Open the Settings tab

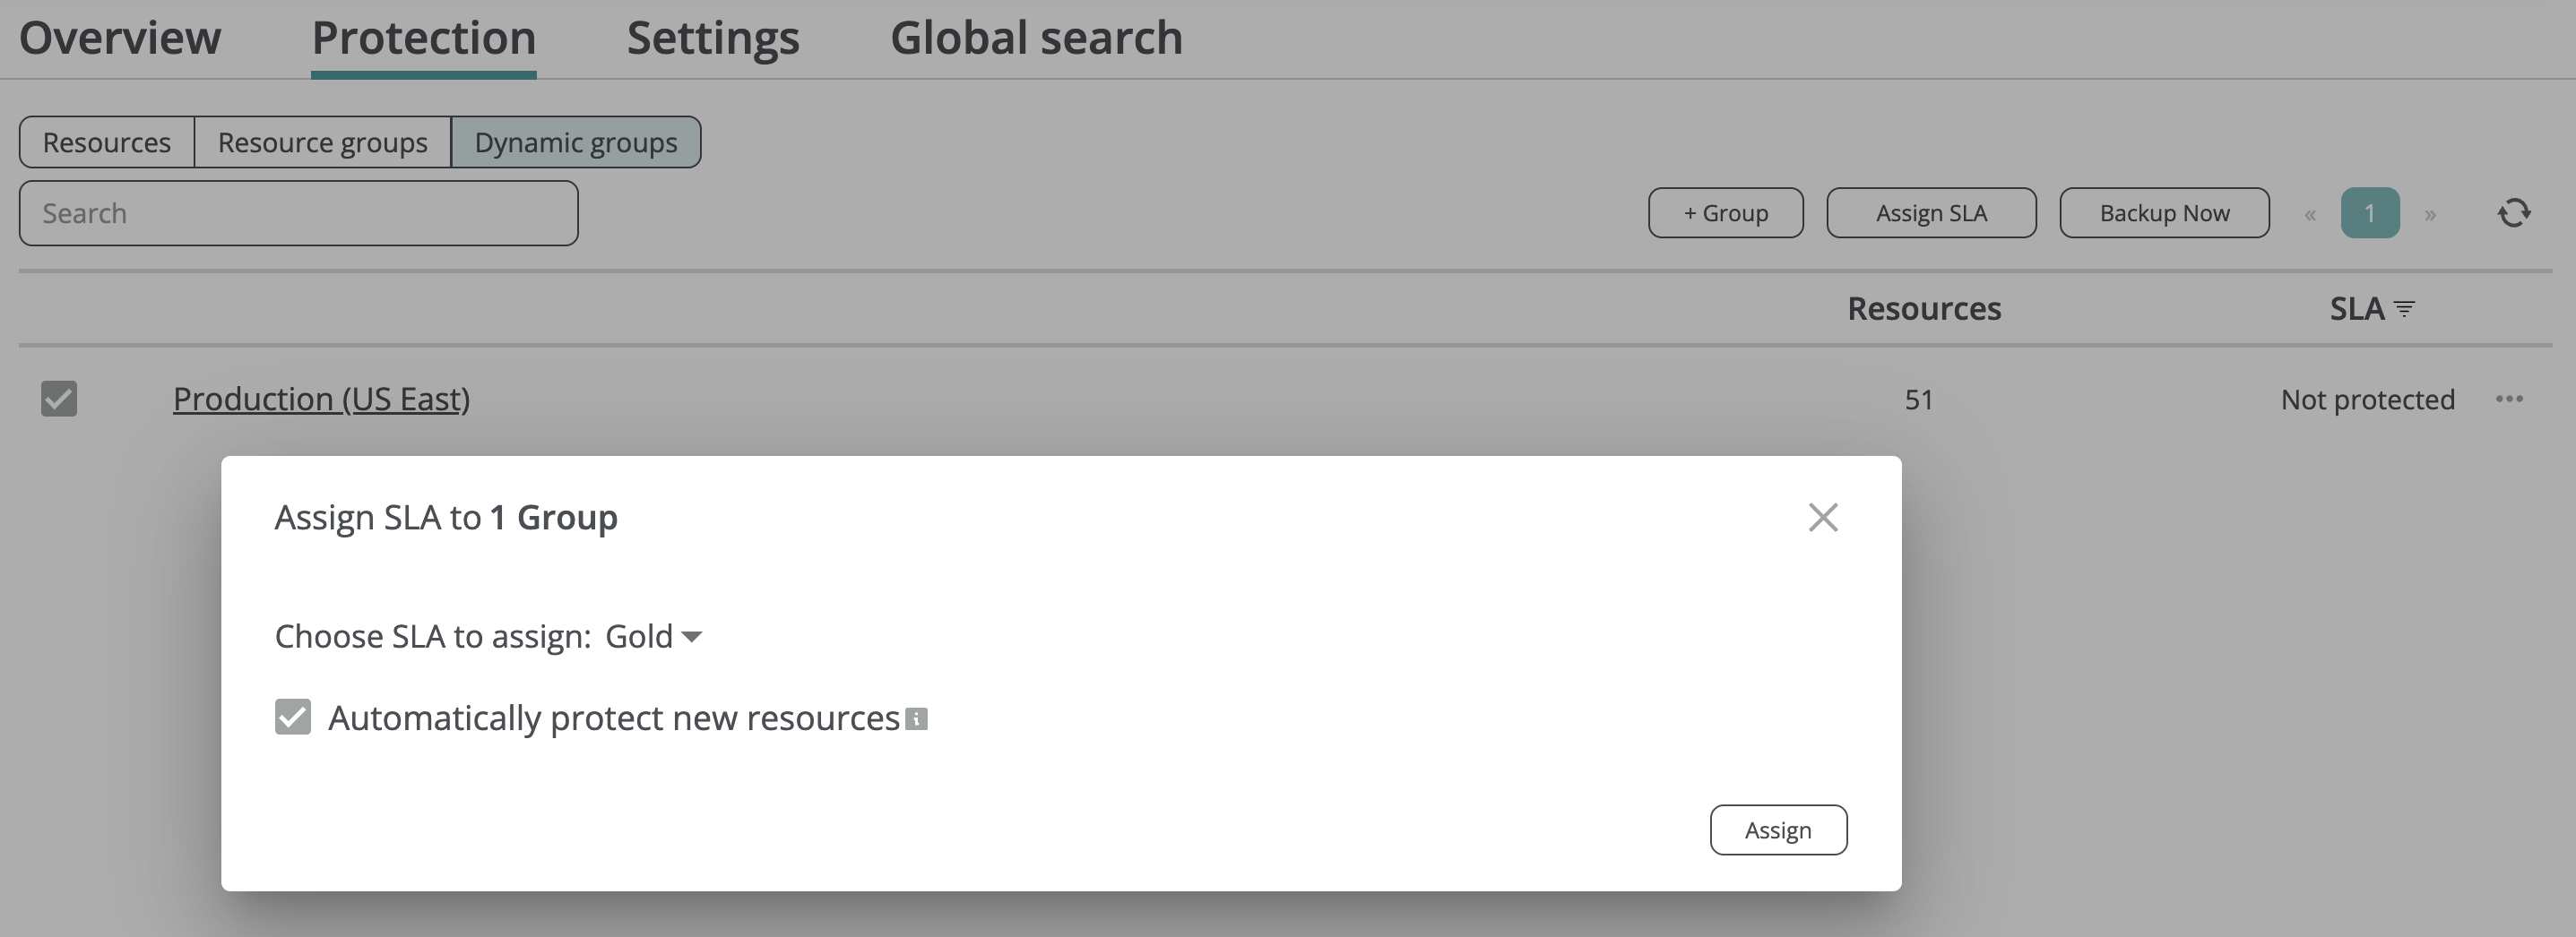(713, 38)
